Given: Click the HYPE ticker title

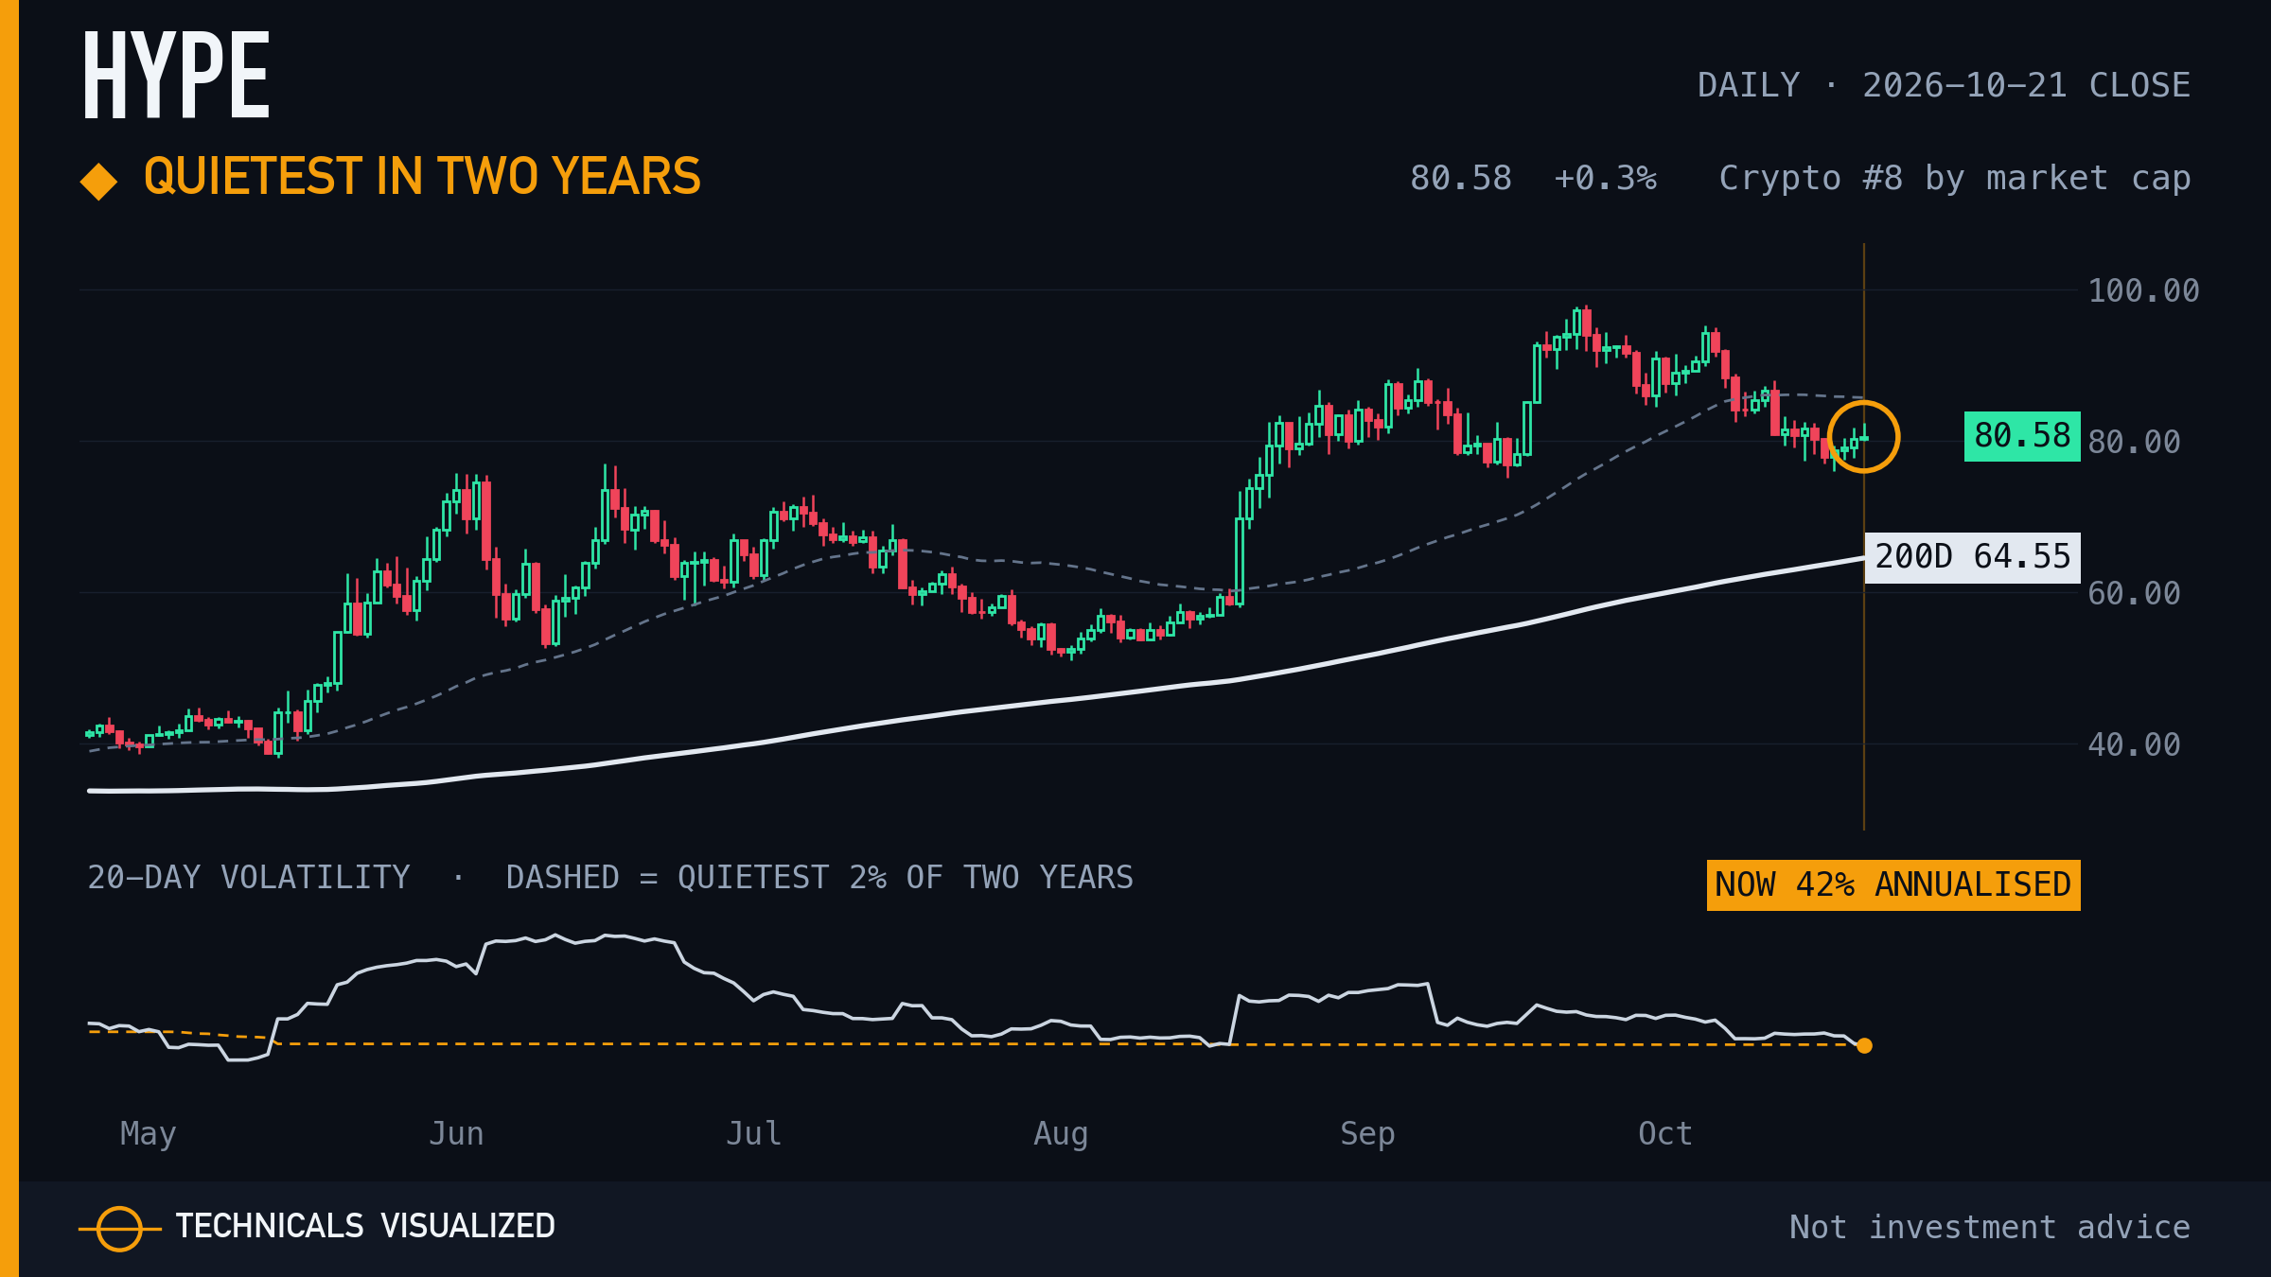Looking at the screenshot, I should (x=176, y=75).
